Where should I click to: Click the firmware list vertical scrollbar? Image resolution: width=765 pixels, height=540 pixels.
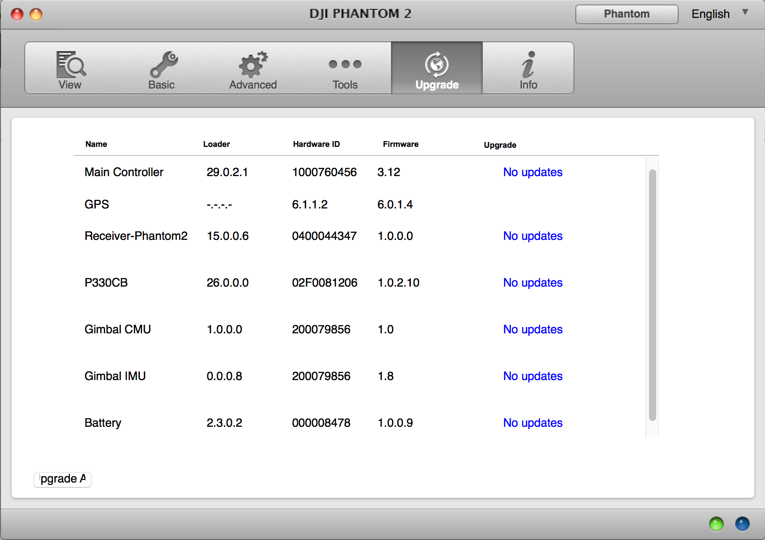pos(653,295)
